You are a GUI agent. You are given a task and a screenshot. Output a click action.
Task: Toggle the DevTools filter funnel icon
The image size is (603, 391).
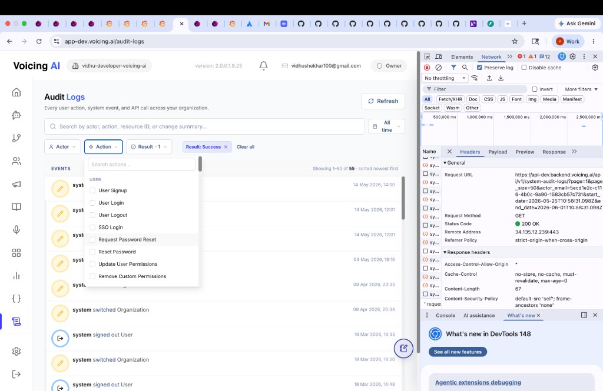click(453, 67)
